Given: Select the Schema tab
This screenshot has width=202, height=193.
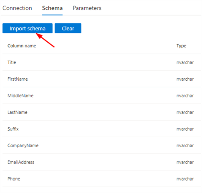Looking at the screenshot, I should click(x=52, y=8).
